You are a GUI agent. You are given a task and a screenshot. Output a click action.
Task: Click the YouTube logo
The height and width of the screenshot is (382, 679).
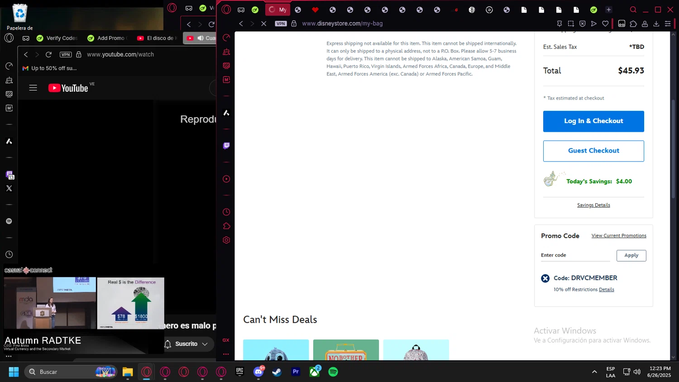tap(68, 88)
